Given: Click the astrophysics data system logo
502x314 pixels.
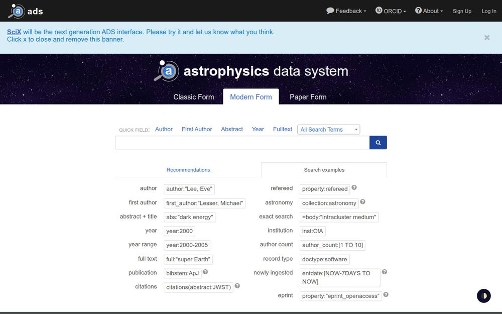Looking at the screenshot, I should pyautogui.click(x=251, y=71).
